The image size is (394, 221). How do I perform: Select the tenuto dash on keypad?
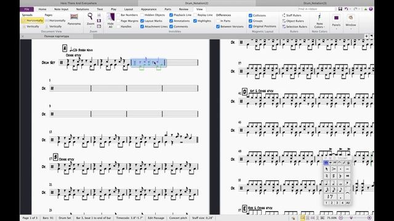pos(347,169)
